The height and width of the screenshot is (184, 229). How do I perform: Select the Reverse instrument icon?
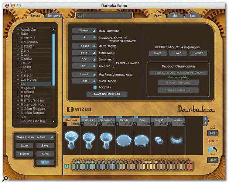[x=177, y=140]
